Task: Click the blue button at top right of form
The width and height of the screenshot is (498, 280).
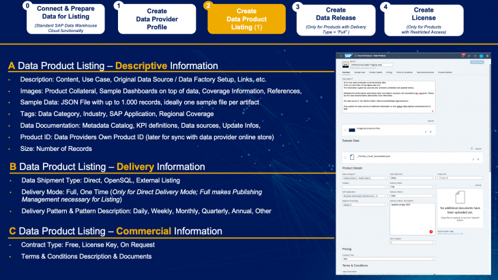Action: 477,62
